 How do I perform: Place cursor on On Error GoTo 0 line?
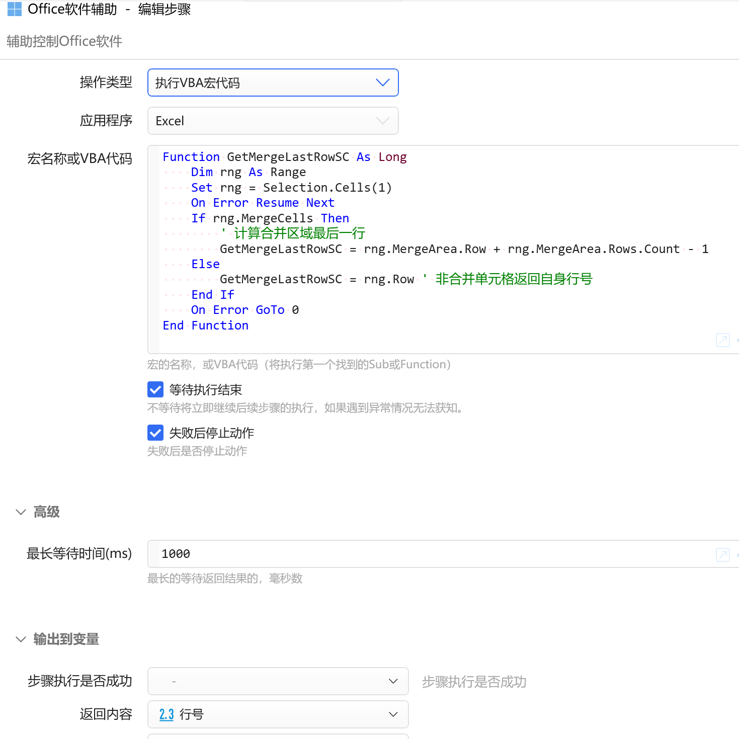244,310
